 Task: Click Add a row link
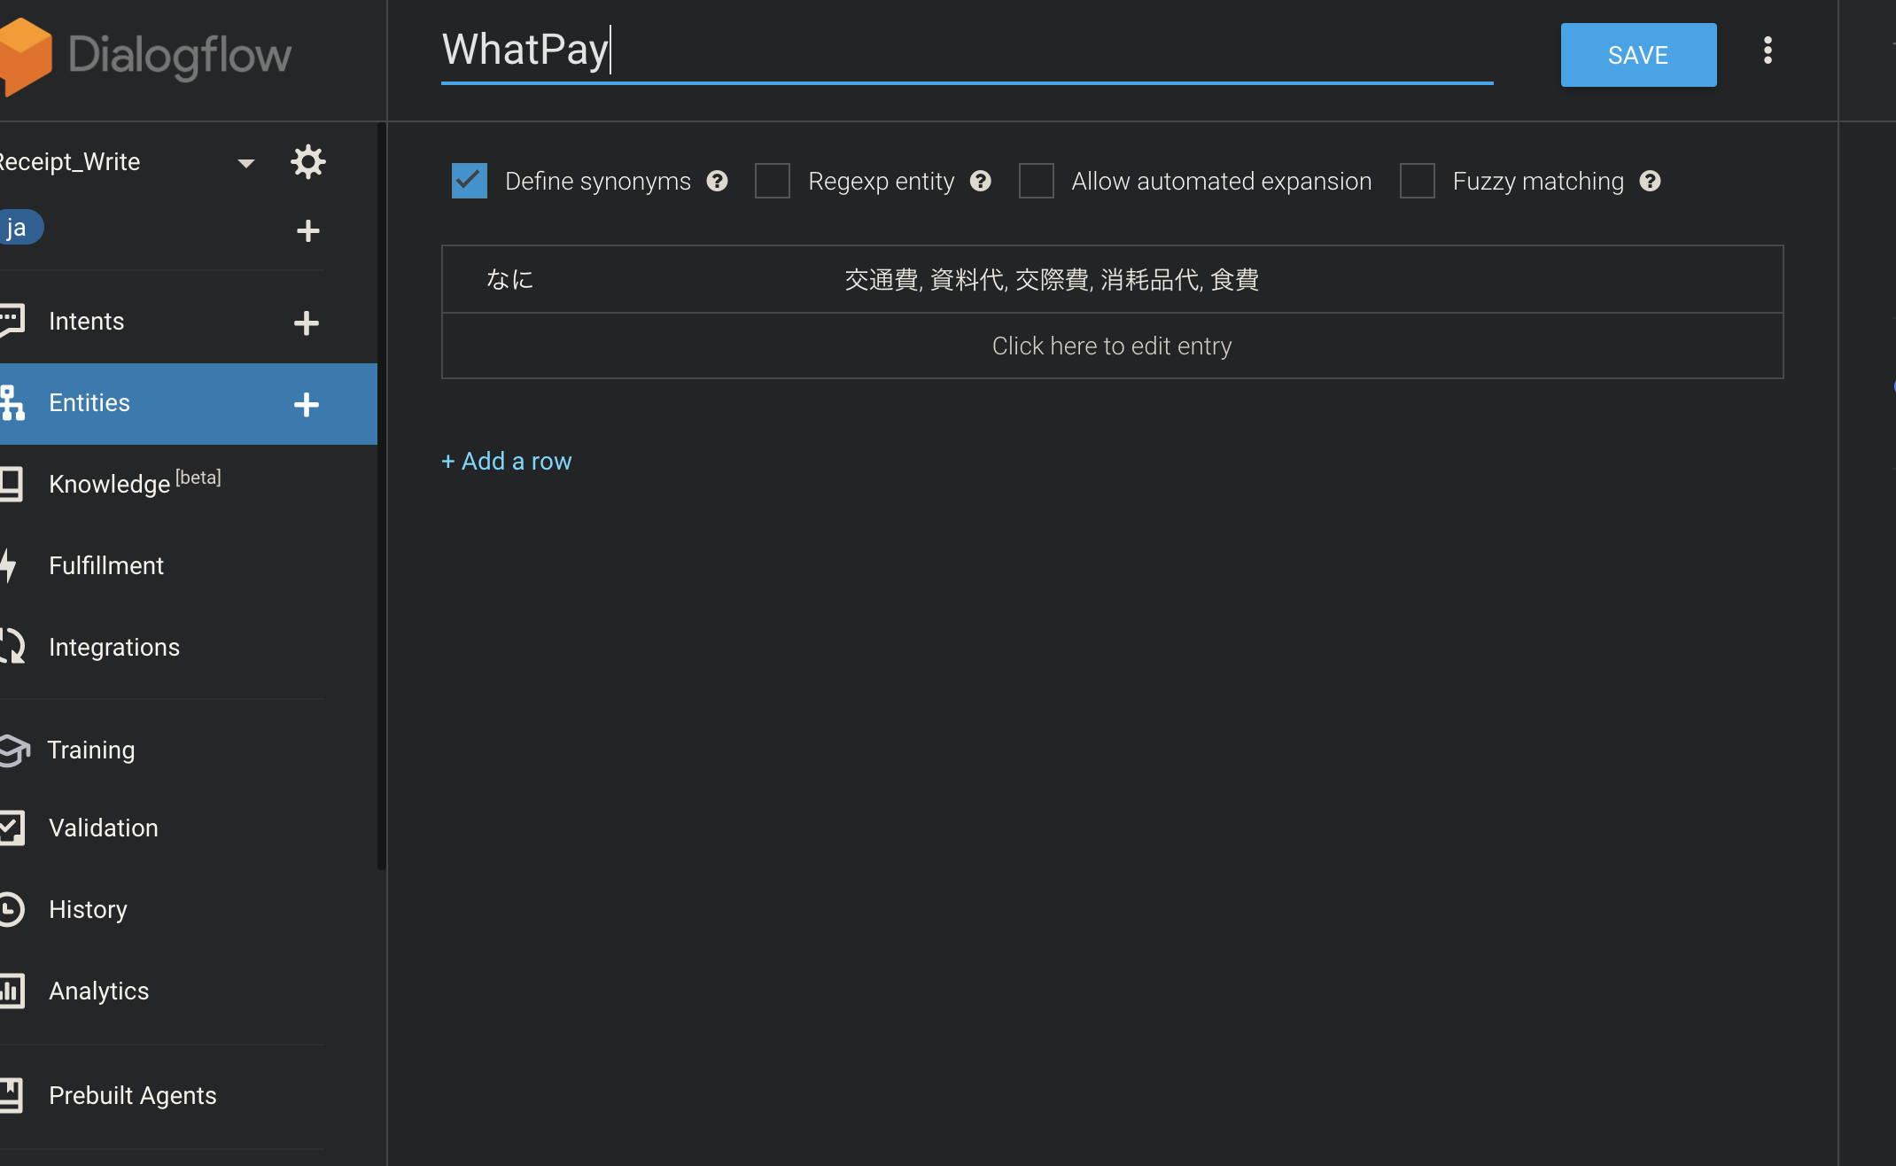point(507,461)
